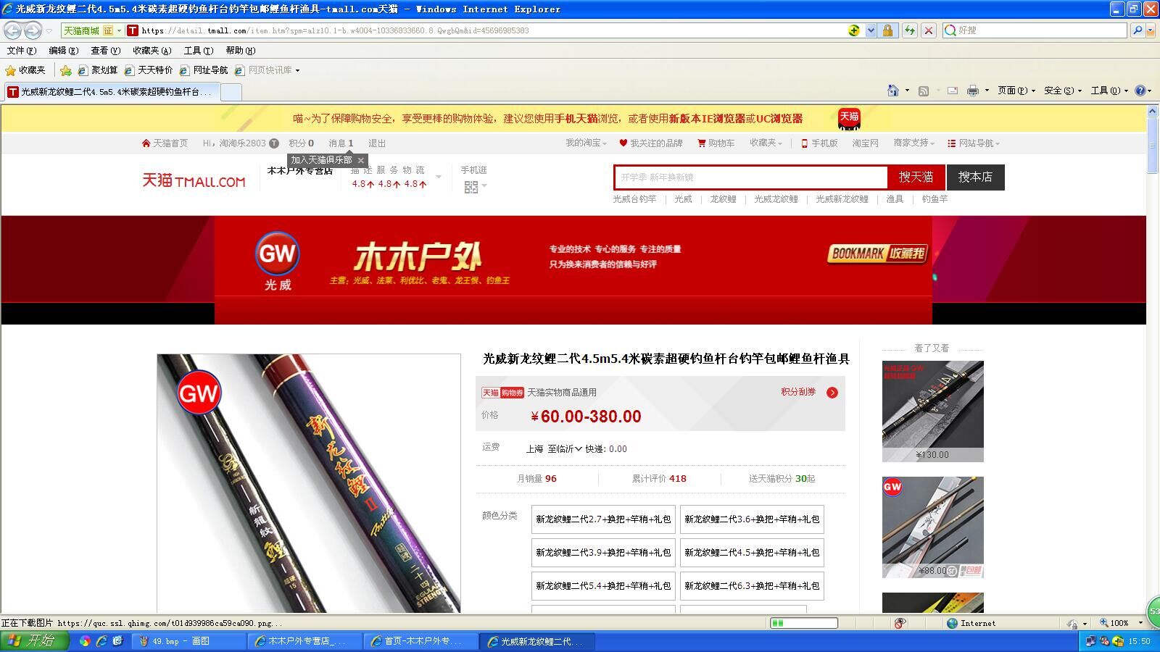Open the 工具(T) menu in menu bar

pos(198,51)
